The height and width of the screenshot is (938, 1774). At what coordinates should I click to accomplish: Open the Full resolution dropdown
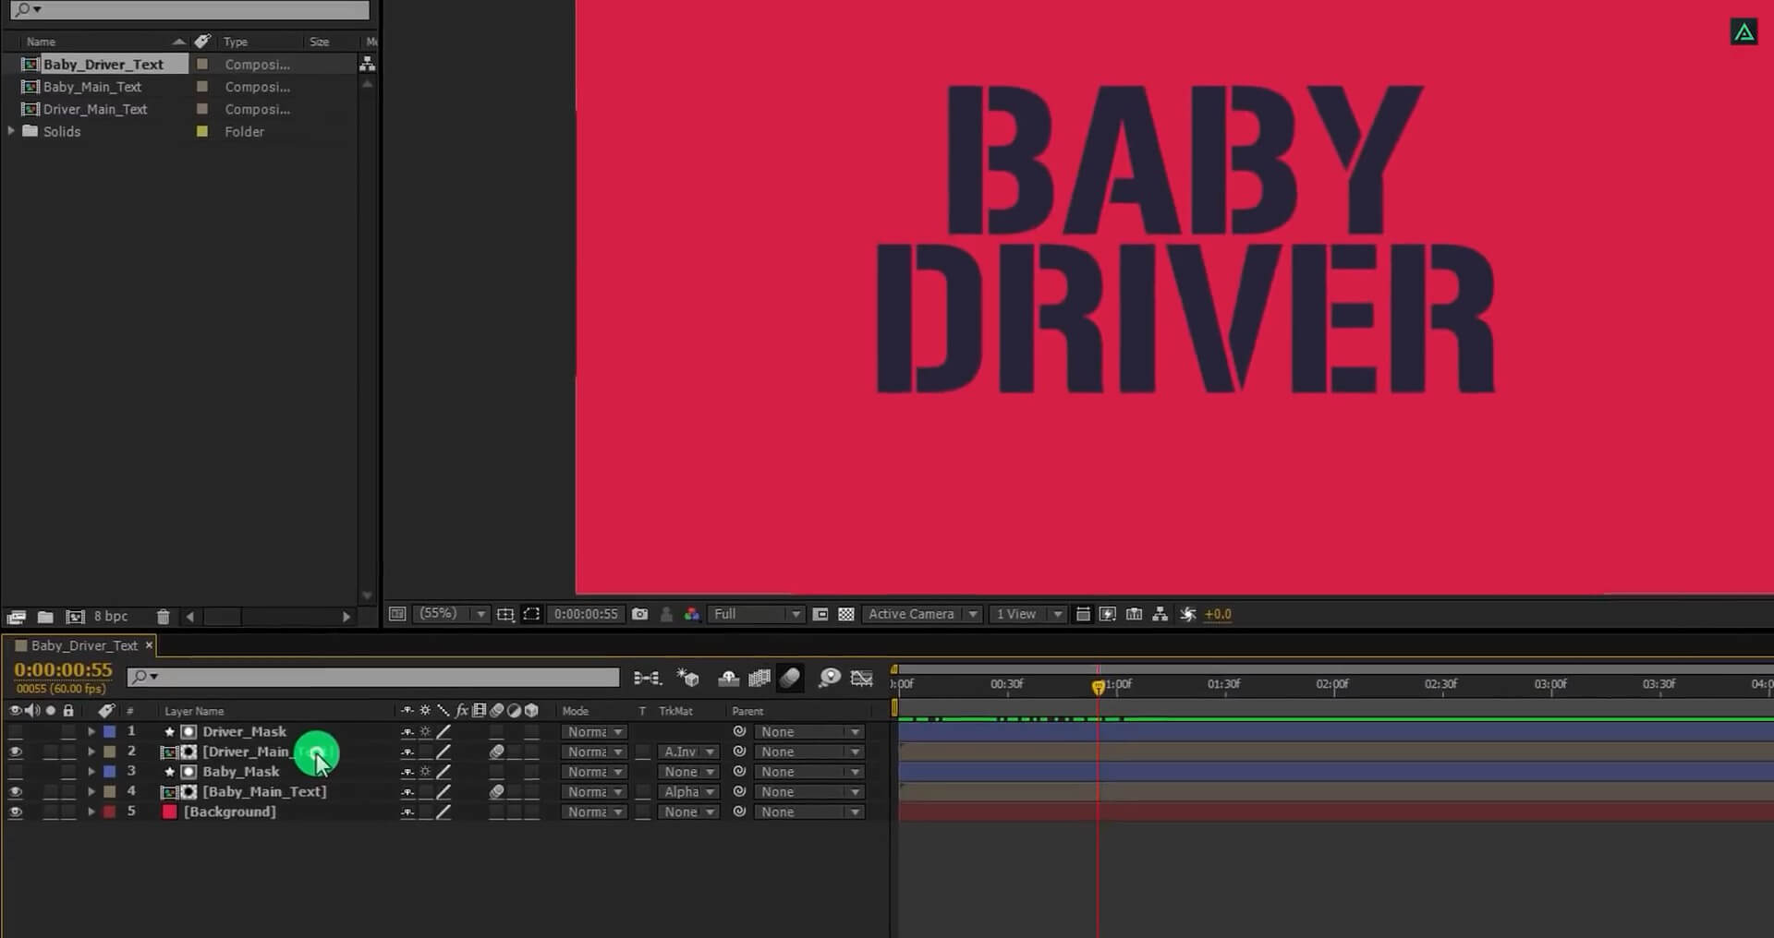point(756,614)
